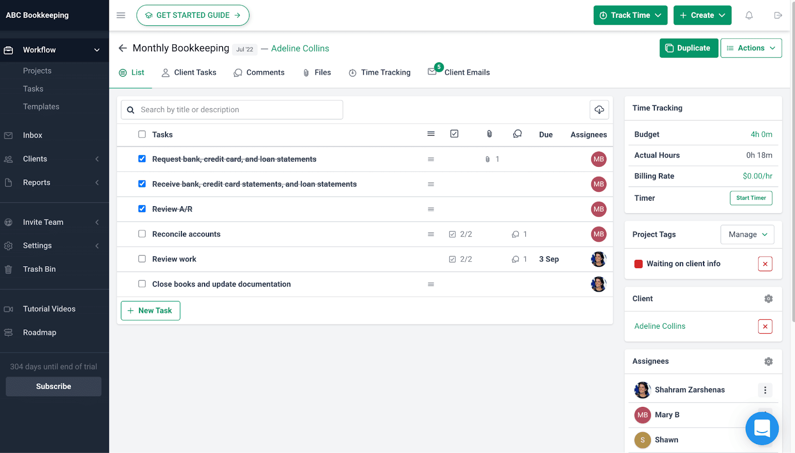
Task: Open the Create dropdown
Action: point(702,15)
